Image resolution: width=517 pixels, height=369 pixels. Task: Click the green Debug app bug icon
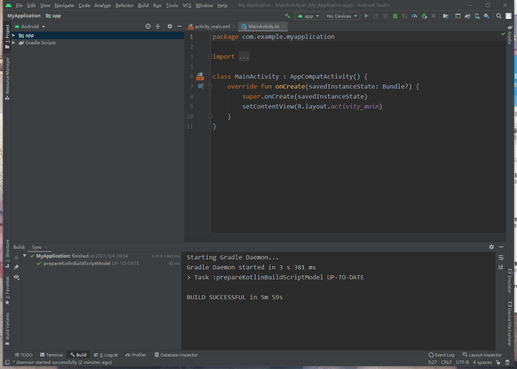(395, 16)
